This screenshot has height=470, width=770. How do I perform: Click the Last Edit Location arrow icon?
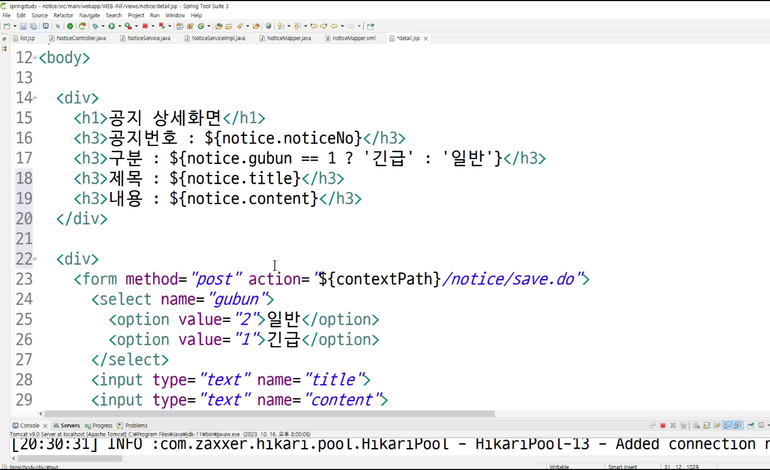tap(313, 26)
